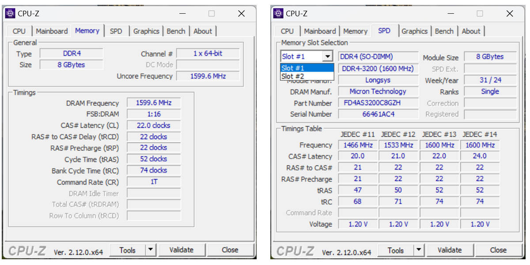Screen dimensions: 530x265
Task: Click the 1 x 64-bit channel field
Action: coord(208,53)
